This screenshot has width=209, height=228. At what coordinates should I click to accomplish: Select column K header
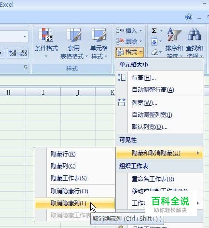point(105,92)
